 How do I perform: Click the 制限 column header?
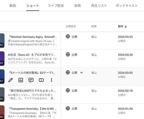tap(94, 26)
